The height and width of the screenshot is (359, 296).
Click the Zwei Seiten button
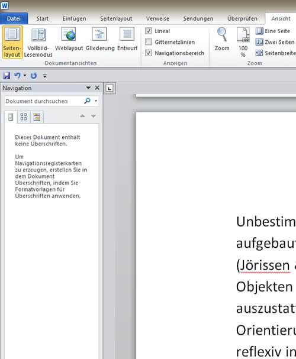275,42
